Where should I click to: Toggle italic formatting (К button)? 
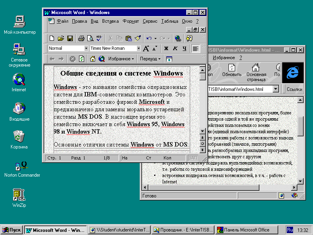pyautogui.click(x=175, y=49)
